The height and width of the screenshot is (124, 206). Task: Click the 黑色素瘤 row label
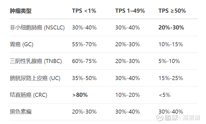click(x=21, y=112)
